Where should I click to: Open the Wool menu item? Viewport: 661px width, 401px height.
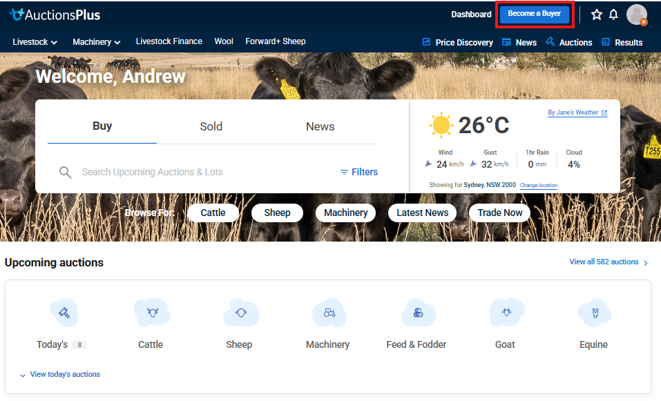(224, 41)
